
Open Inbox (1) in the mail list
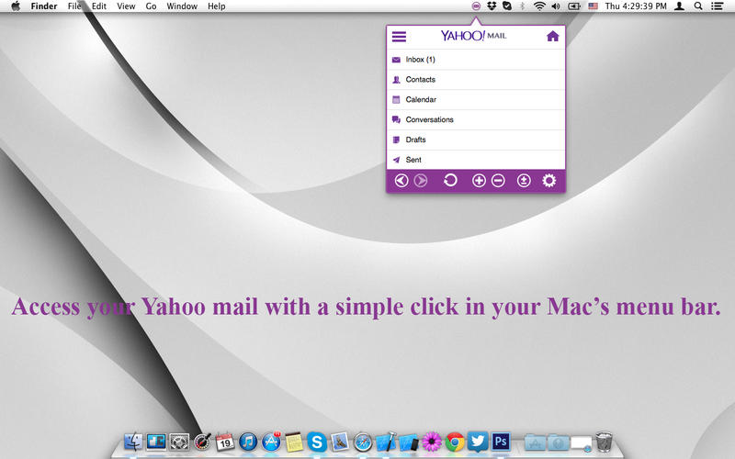tap(476, 60)
